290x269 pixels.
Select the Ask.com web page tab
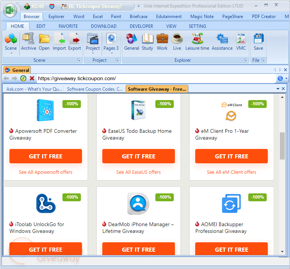click(34, 89)
